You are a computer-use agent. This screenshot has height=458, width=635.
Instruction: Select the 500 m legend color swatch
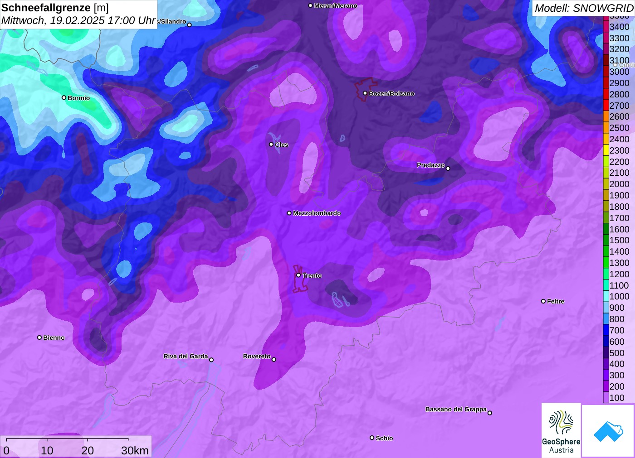[x=606, y=353]
